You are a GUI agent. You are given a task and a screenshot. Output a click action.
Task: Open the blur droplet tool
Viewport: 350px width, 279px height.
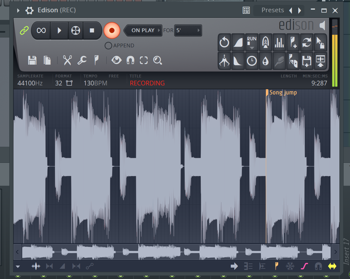tap(265, 61)
